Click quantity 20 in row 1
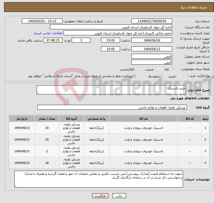Image resolution: width=214 pixels, height=203 pixels. tap(47, 128)
